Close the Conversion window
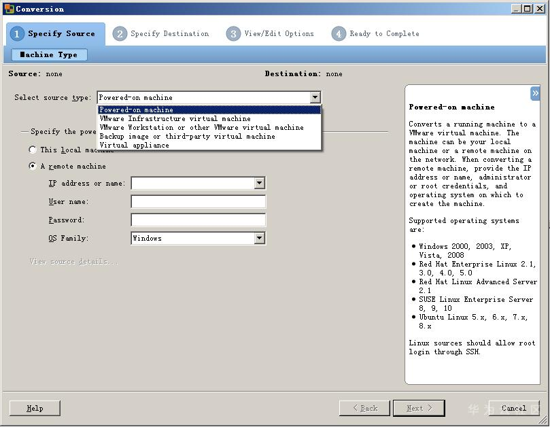 click(540, 9)
